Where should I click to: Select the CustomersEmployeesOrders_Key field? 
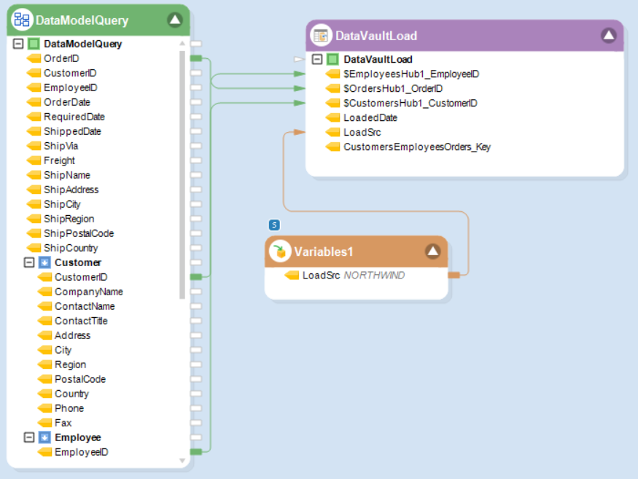(416, 147)
